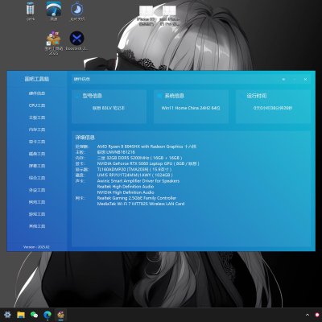The height and width of the screenshot is (322, 322).
Task: Open 综合工具 in the sidebar
Action: point(37,178)
